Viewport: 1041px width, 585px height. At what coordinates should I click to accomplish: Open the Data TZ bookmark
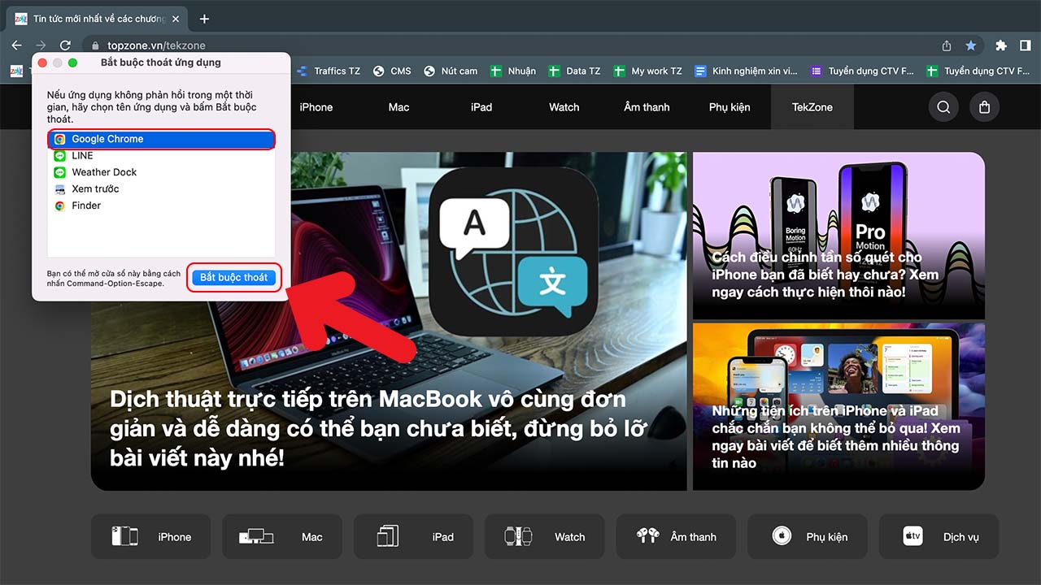575,71
